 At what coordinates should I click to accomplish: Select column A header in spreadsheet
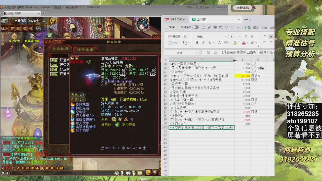click(x=202, y=60)
